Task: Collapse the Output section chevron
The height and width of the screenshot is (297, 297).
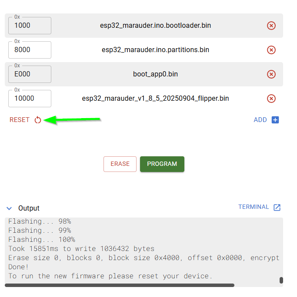Action: 10,208
